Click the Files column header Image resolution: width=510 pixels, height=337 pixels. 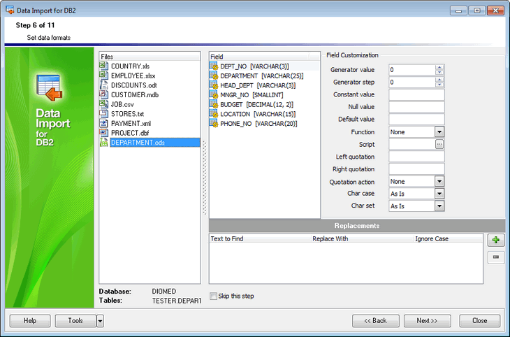(150, 57)
